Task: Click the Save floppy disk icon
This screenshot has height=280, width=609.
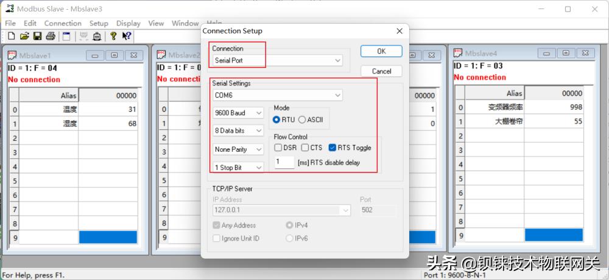Action: click(37, 36)
